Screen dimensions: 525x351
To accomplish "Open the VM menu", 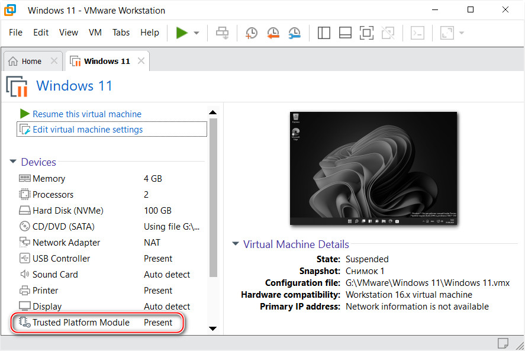I will coord(95,33).
